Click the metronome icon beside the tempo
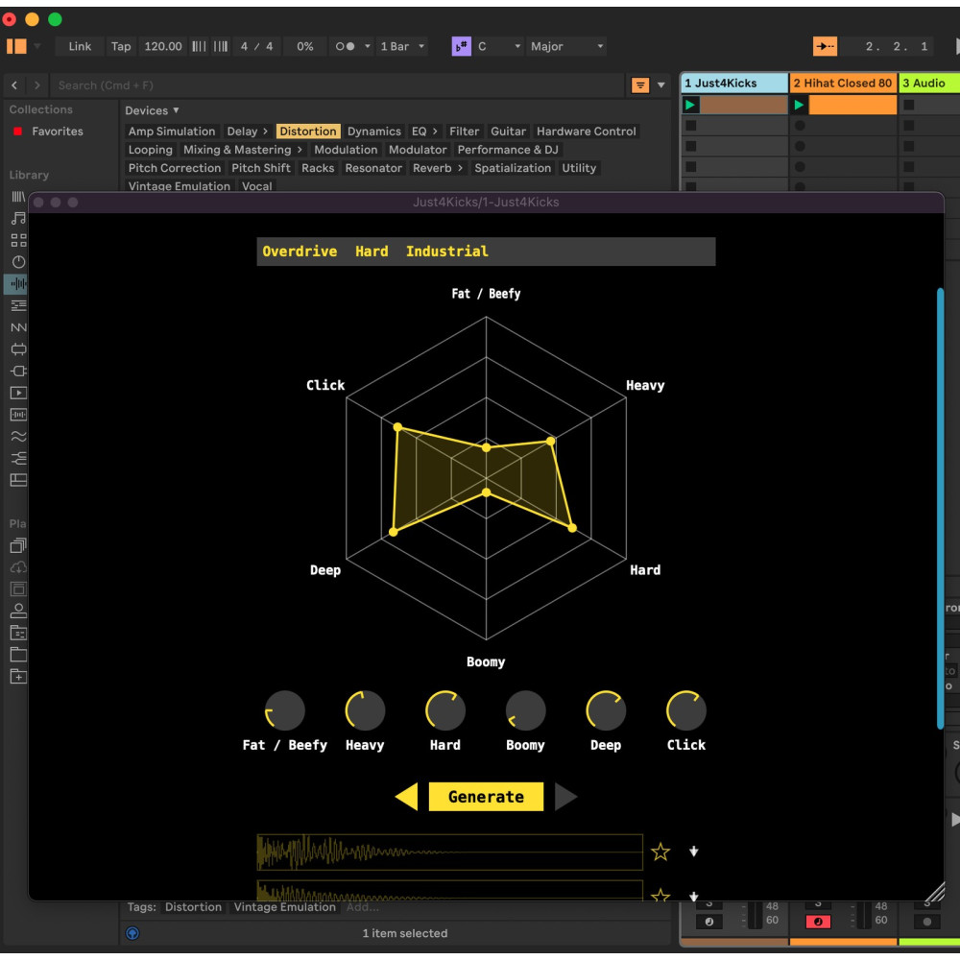 coord(346,46)
